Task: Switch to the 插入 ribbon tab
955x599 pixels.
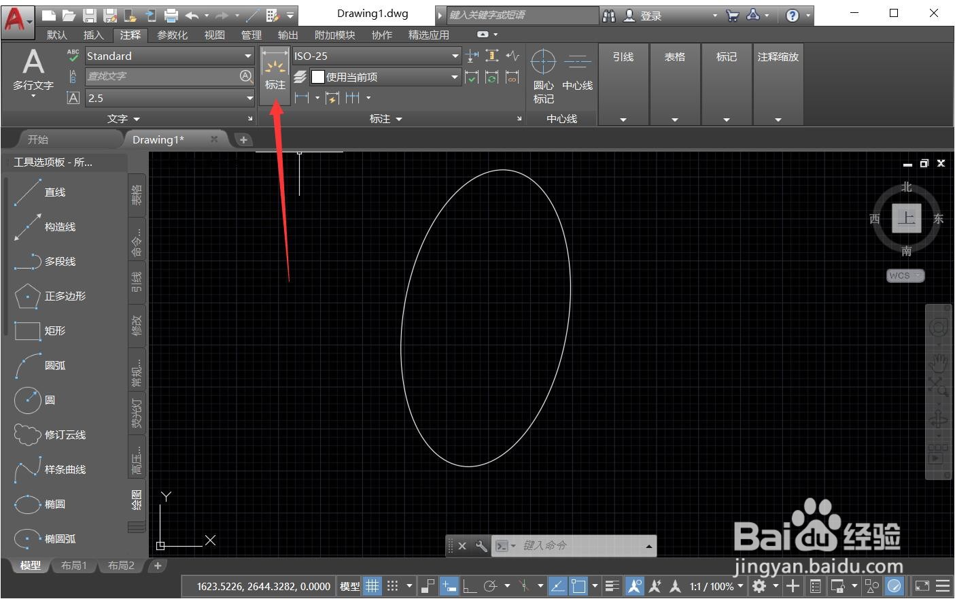Action: tap(94, 35)
